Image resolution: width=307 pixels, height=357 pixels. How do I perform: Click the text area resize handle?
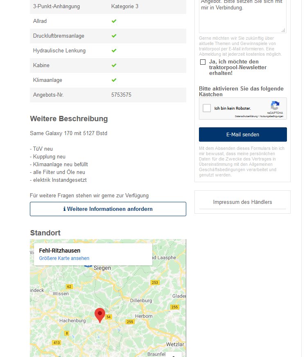point(283,30)
